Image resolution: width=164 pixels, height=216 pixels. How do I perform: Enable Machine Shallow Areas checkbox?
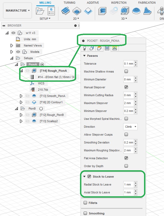[x=126, y=71]
